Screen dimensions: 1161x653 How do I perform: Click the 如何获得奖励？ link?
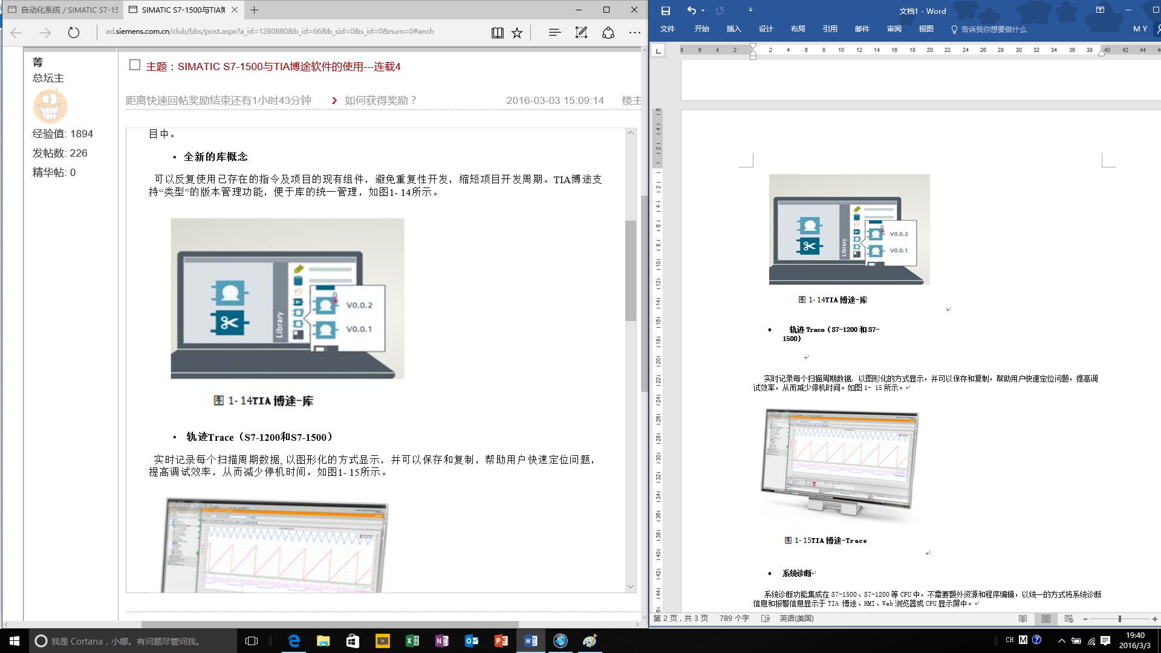pos(380,100)
